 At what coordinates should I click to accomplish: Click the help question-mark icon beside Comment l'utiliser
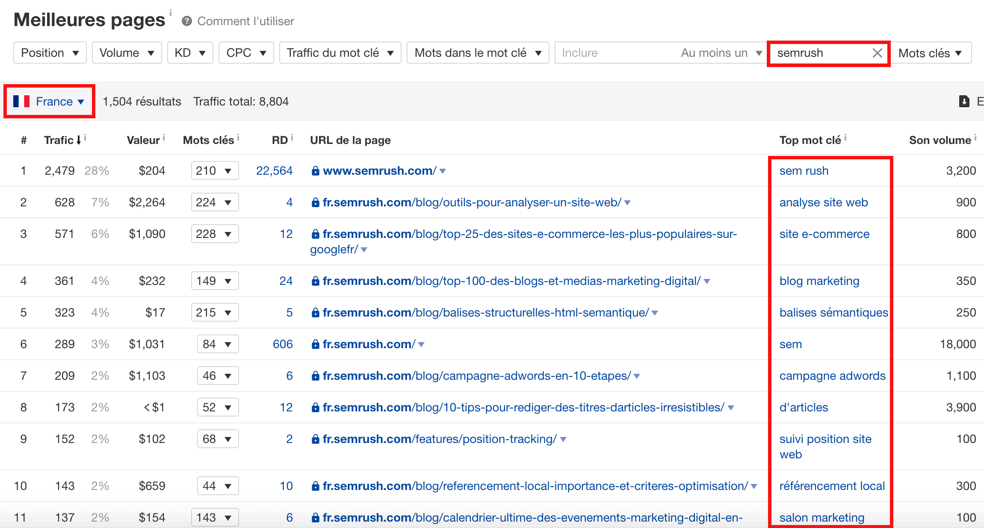click(186, 21)
